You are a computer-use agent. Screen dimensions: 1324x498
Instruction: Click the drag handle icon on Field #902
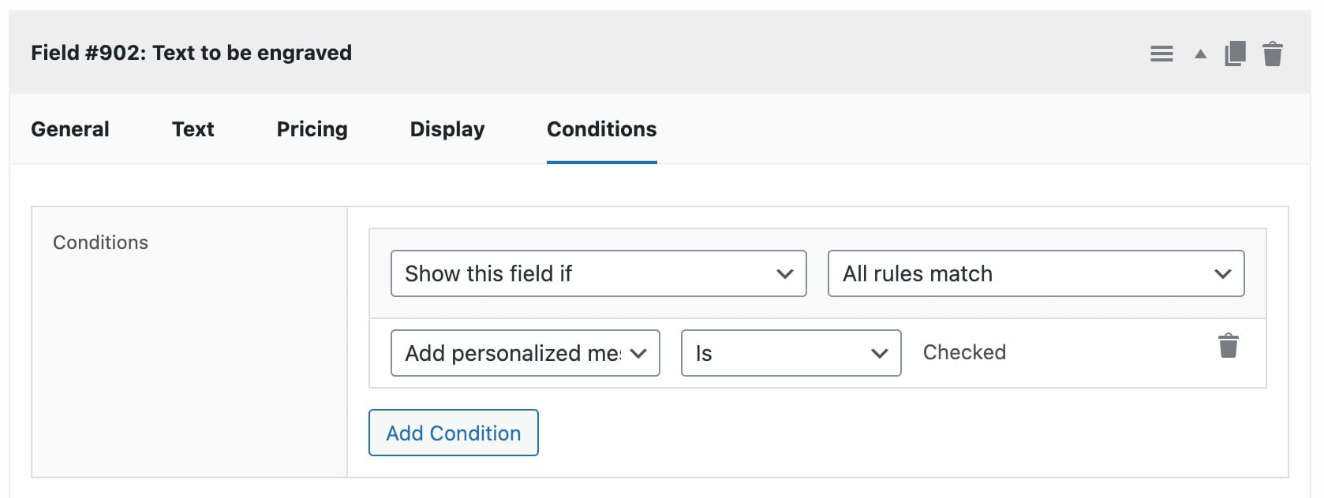pyautogui.click(x=1161, y=53)
